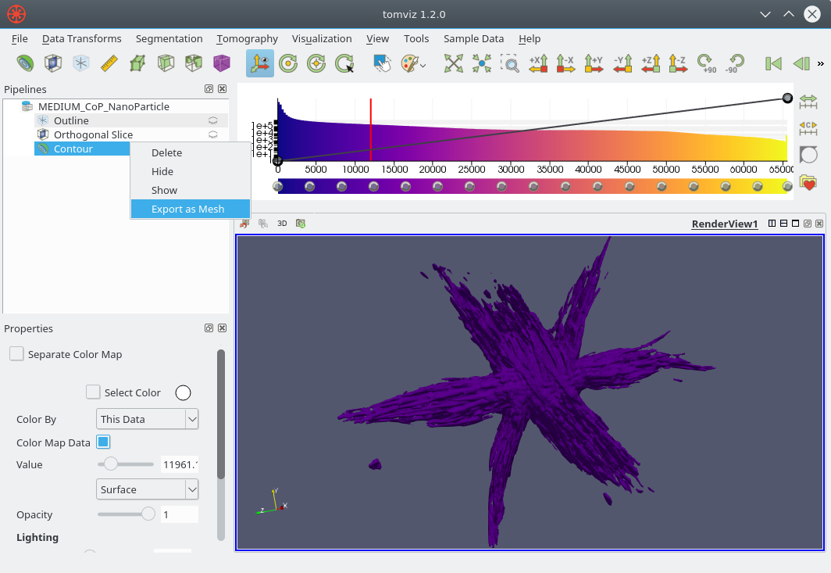Select MEDIUM_CoP_NanoParticle data source in pipeline
This screenshot has width=831, height=573.
tap(104, 106)
